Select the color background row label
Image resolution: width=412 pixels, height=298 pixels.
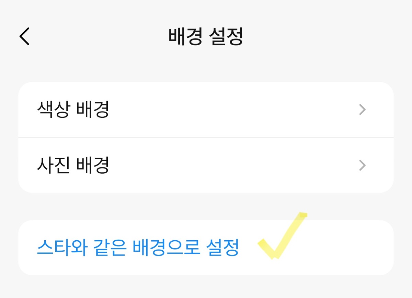click(x=73, y=110)
